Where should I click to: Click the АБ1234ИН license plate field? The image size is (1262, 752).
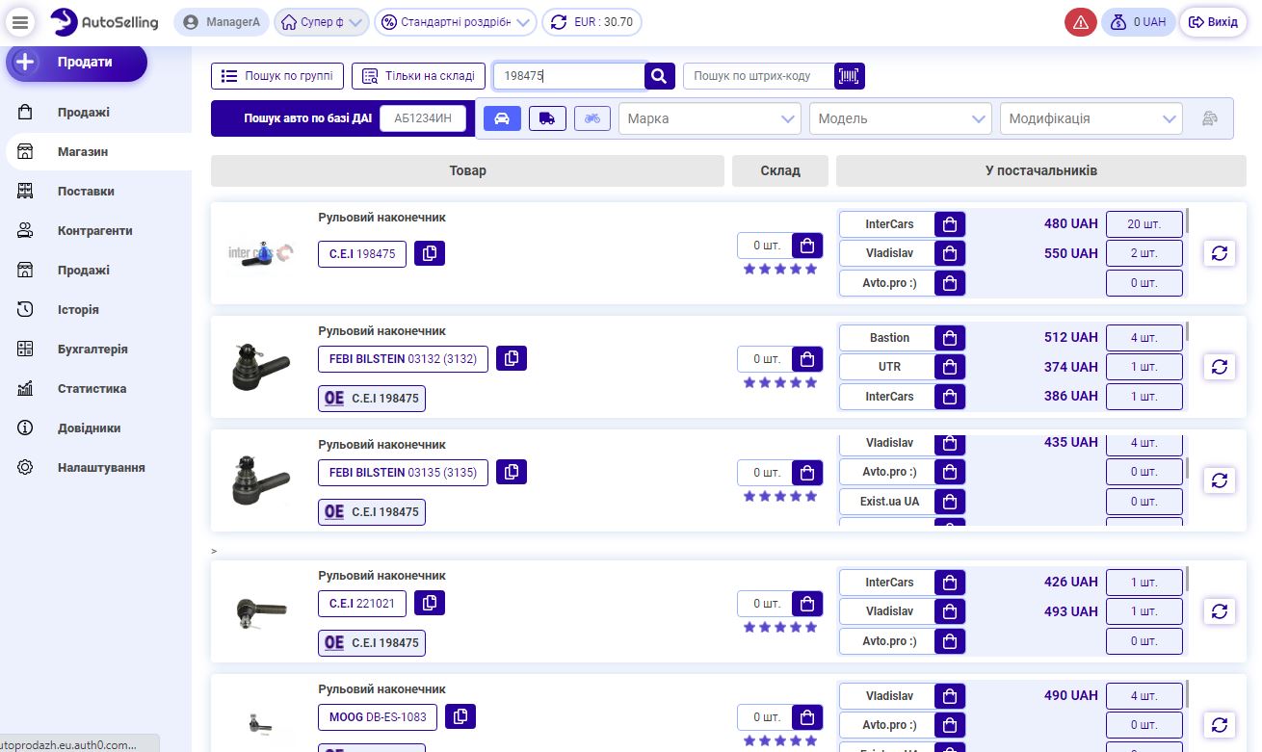coord(423,118)
